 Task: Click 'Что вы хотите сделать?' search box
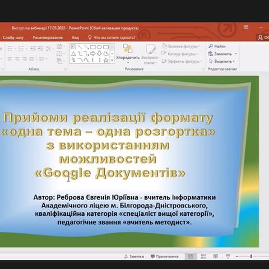[112, 38]
